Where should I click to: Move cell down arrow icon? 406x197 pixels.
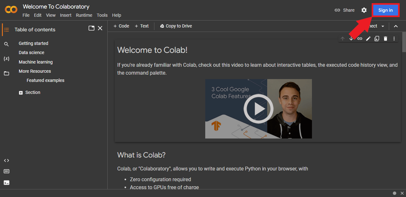351,39
